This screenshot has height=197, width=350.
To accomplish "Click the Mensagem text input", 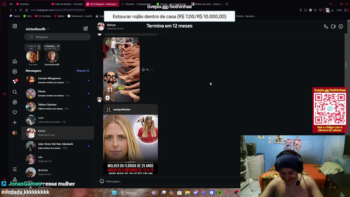I will coord(170,181).
